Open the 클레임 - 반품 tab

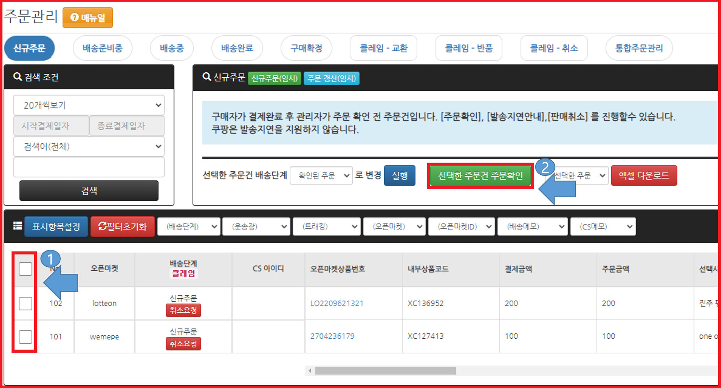point(469,48)
